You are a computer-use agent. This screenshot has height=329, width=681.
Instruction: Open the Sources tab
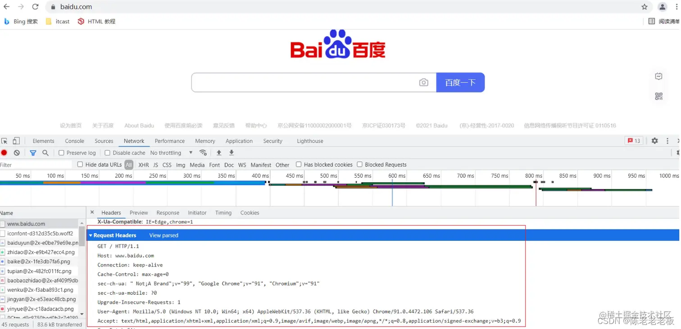[x=104, y=141]
